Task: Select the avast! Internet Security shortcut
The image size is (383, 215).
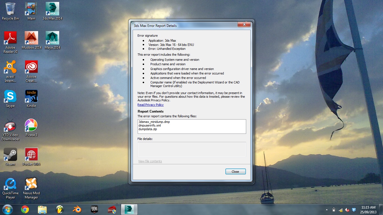Action: (x=10, y=71)
